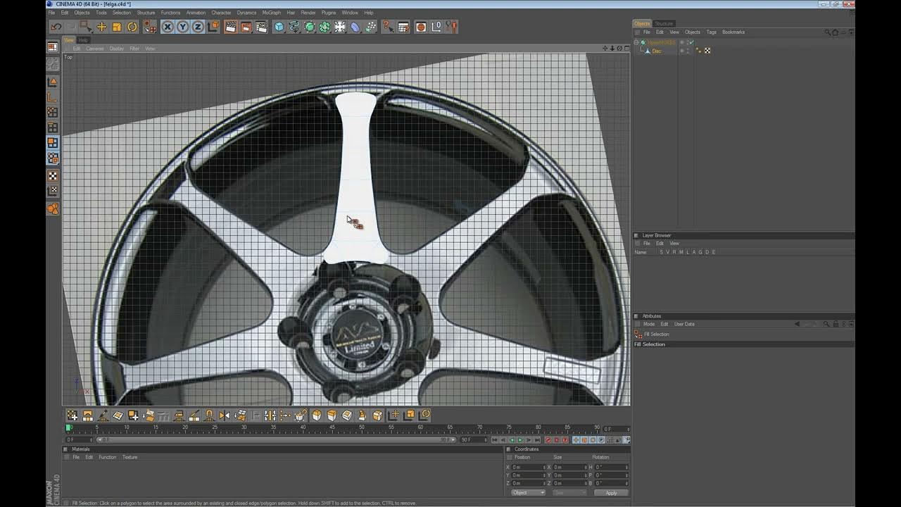901x507 pixels.
Task: Switch to the Structure tab
Action: [664, 23]
